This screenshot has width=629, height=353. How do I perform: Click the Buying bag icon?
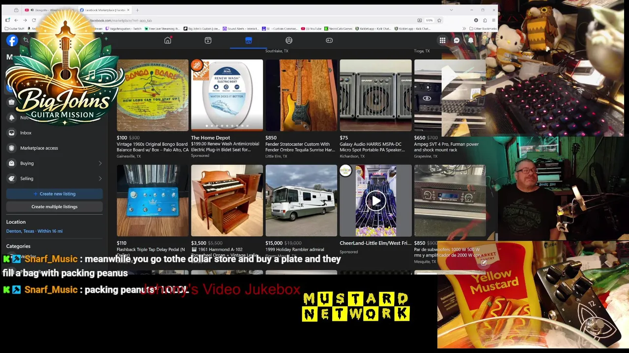[12, 163]
